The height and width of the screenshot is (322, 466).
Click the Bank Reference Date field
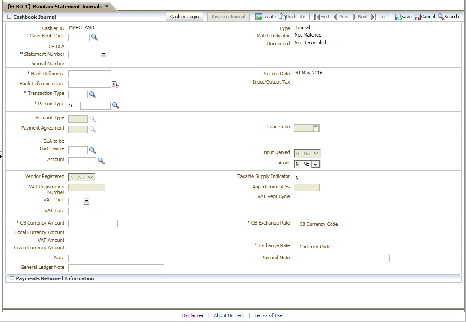pos(89,84)
